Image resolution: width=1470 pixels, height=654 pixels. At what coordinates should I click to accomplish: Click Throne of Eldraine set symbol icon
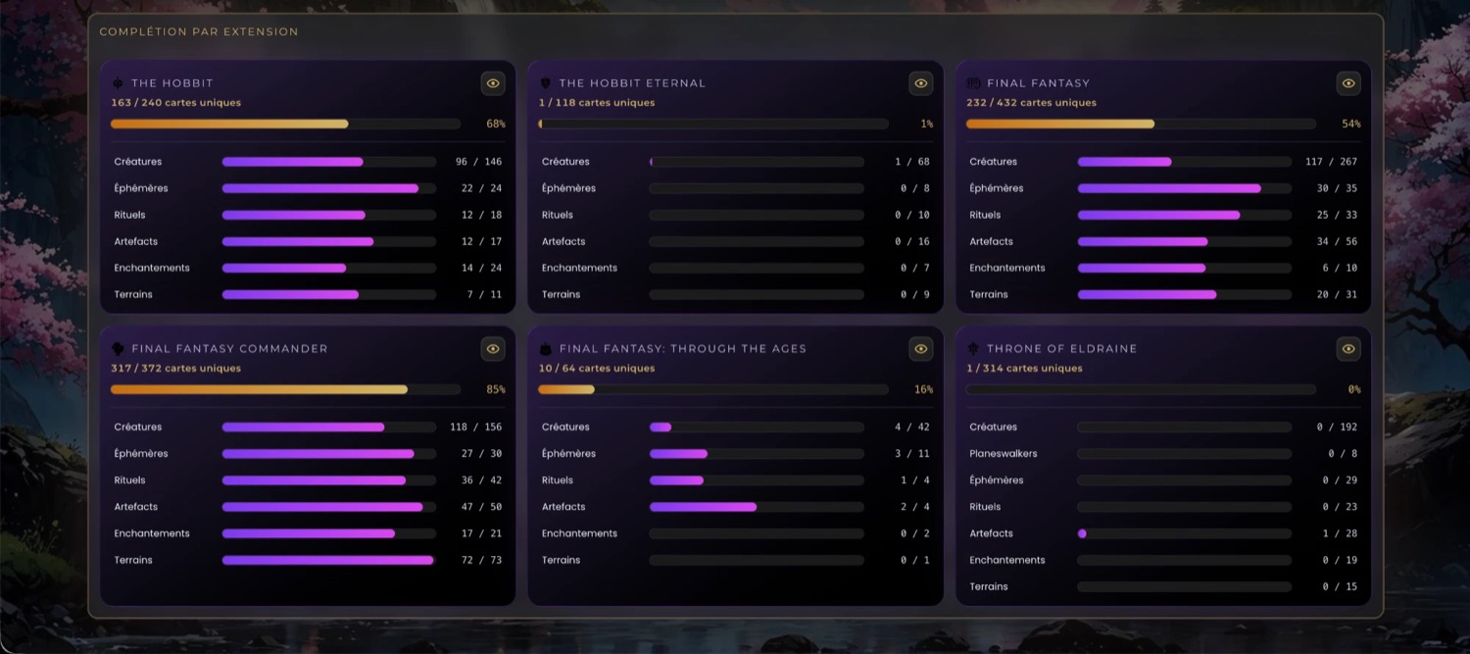(x=973, y=349)
